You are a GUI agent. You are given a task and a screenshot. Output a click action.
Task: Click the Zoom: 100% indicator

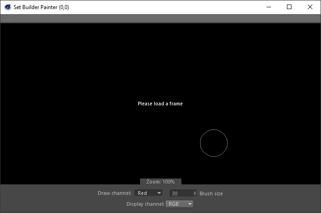[x=160, y=182]
